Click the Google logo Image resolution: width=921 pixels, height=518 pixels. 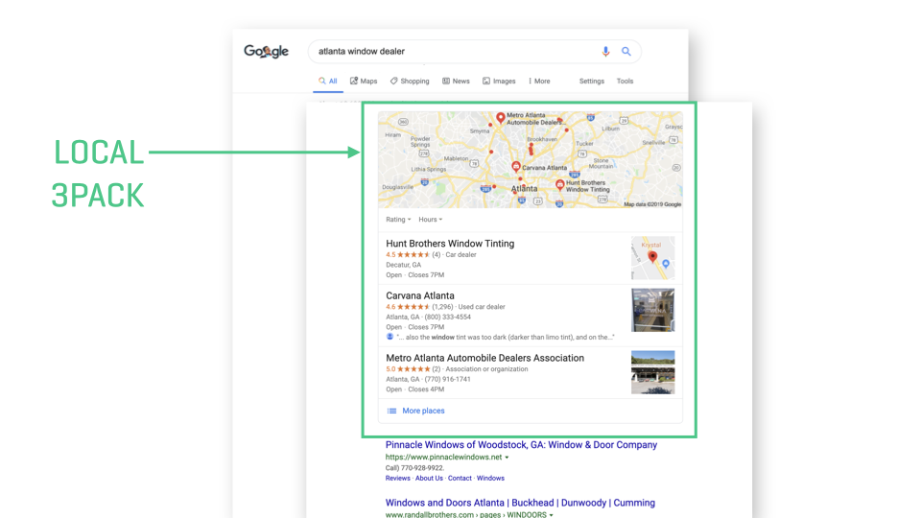pyautogui.click(x=266, y=52)
